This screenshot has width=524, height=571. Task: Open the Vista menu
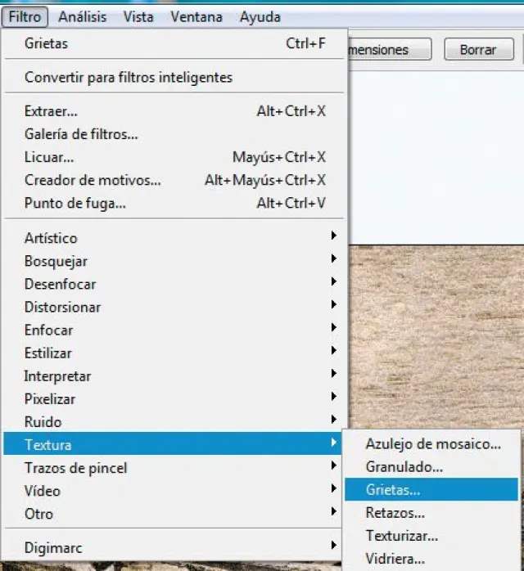[138, 16]
